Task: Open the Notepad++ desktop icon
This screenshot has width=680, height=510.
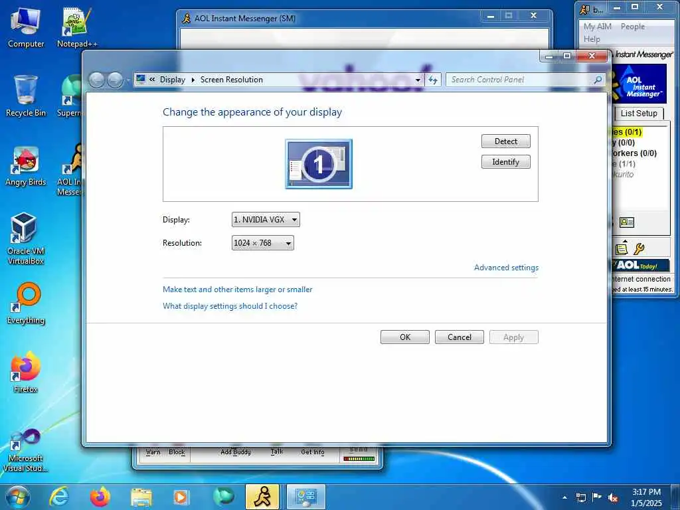Action: 77,28
